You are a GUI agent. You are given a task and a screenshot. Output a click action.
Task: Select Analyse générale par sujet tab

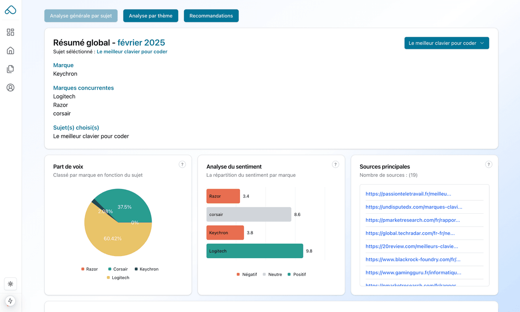pos(81,16)
